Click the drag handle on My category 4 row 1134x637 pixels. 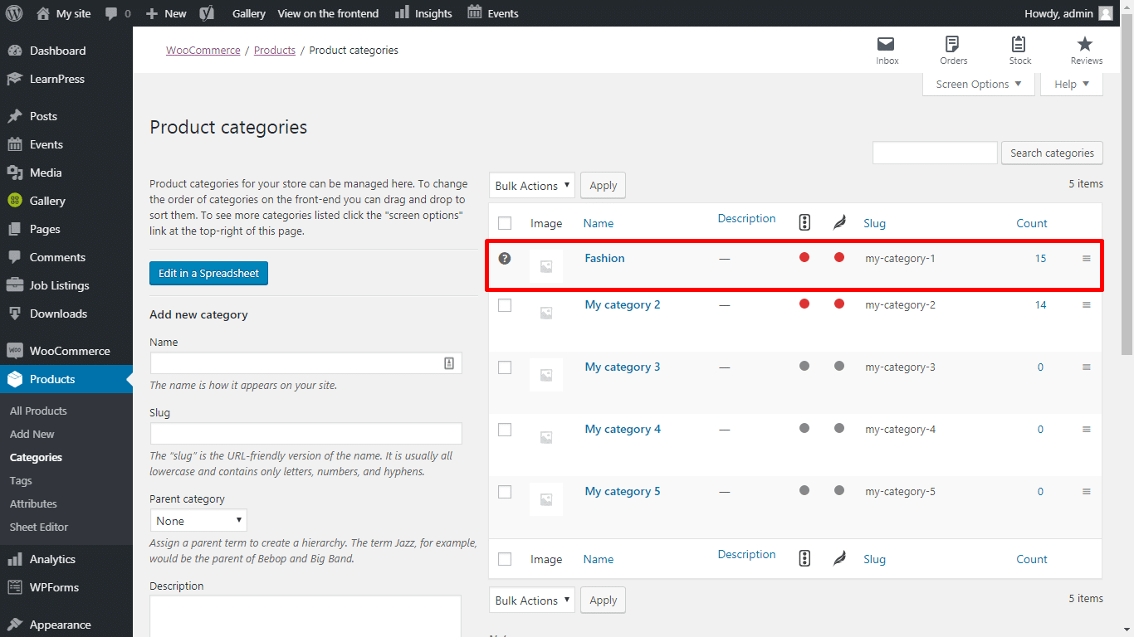click(x=1086, y=430)
